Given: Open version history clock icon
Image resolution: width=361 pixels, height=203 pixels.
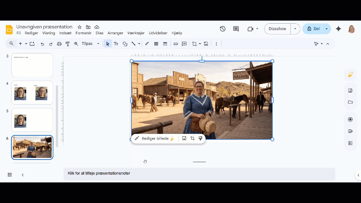Looking at the screenshot, I should coord(223,29).
